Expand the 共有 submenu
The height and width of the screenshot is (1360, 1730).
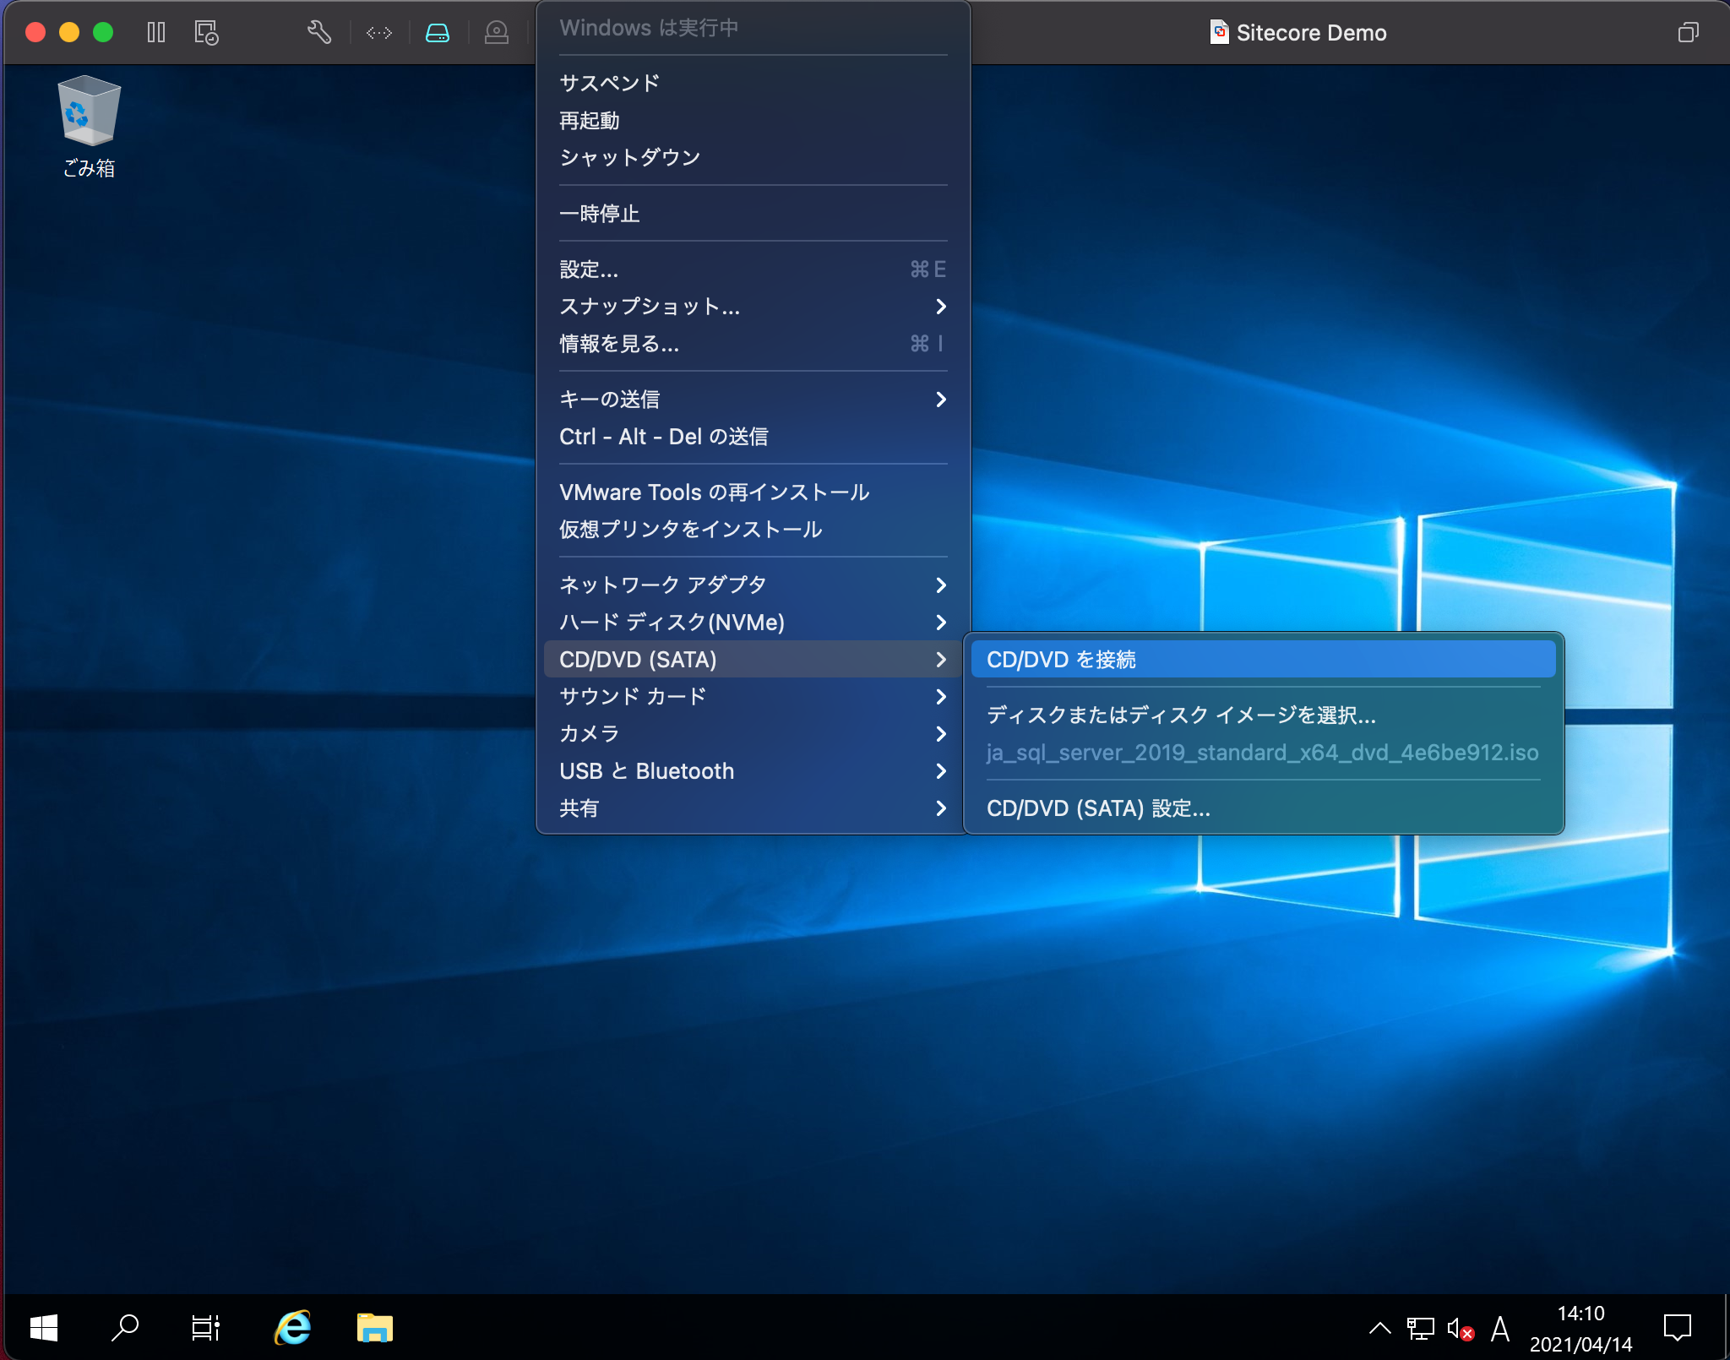click(753, 808)
